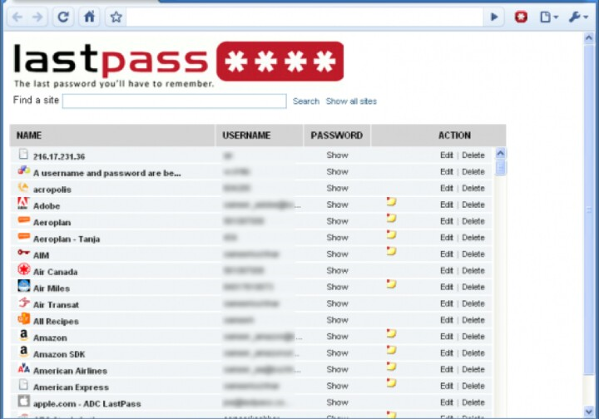Click the red LastPass extension icon
Viewport: 599px width, 419px height.
click(x=521, y=17)
